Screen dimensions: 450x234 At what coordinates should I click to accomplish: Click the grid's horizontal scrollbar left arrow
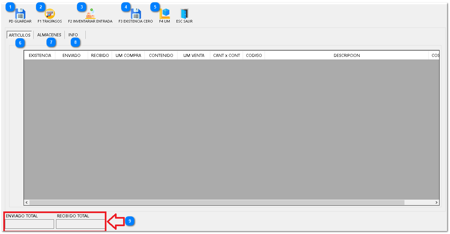(27, 203)
